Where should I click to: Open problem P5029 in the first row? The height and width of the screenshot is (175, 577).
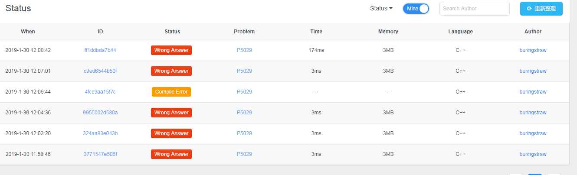point(244,50)
